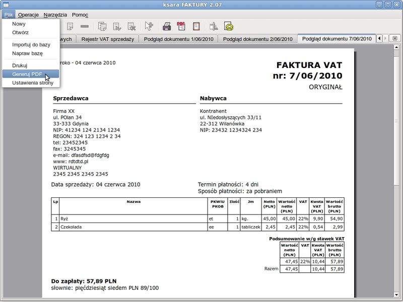Open the Narzędzia menu

(55, 15)
